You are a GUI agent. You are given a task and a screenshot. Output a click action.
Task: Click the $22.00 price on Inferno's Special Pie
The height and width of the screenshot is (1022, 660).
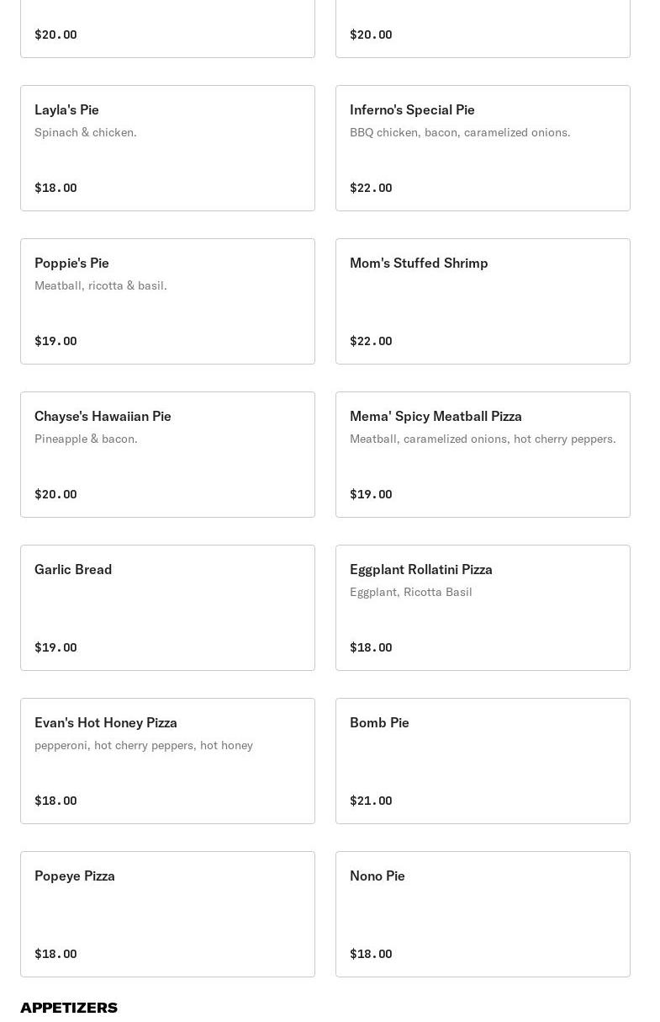[371, 188]
